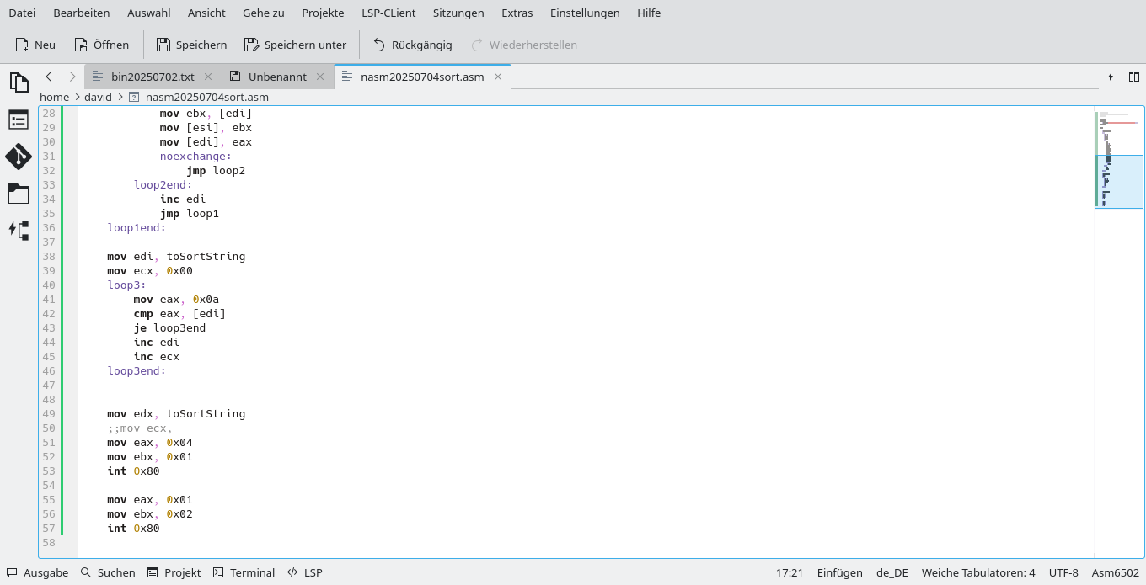
Task: Switch to the bin20250702.txt tab
Action: 152,76
